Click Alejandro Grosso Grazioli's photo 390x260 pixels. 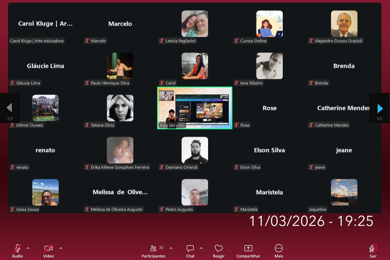click(344, 24)
